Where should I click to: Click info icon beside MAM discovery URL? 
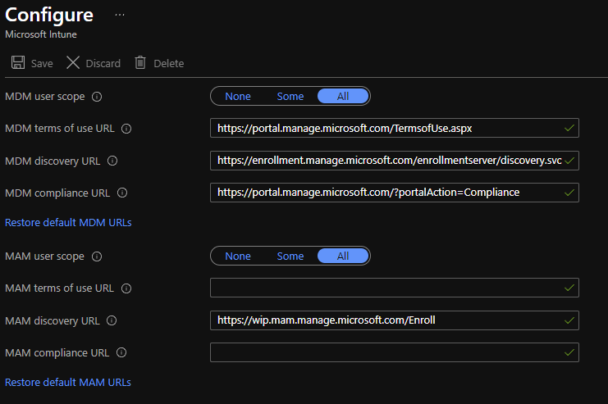point(112,320)
